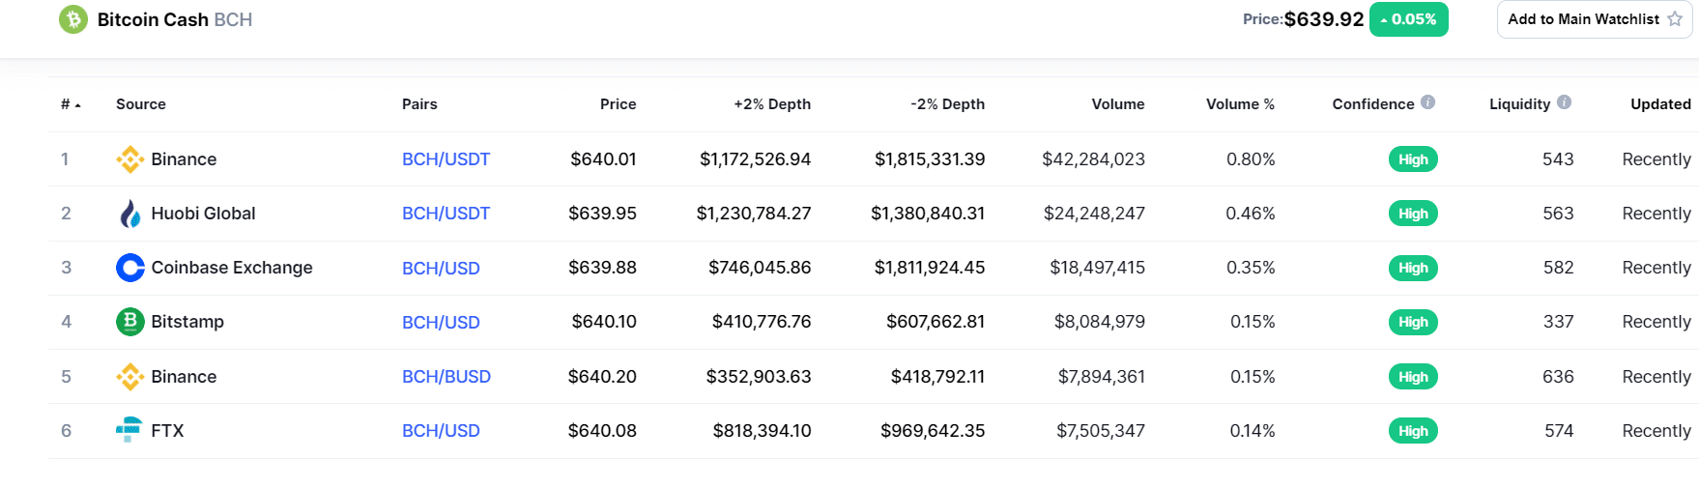The width and height of the screenshot is (1699, 488).
Task: Open the BCH/USD pair on FTX
Action: [x=441, y=431]
